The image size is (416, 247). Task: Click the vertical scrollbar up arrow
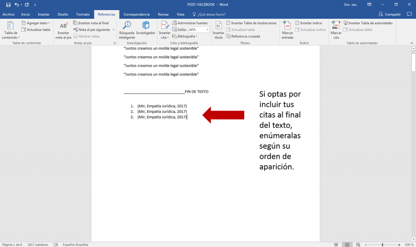413,48
